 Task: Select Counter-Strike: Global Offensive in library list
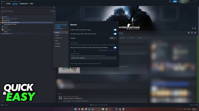pos(11,23)
